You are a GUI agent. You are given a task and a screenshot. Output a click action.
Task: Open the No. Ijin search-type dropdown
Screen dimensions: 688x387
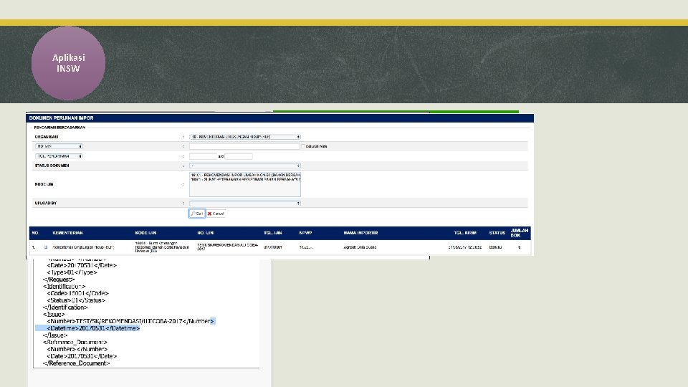click(x=59, y=146)
